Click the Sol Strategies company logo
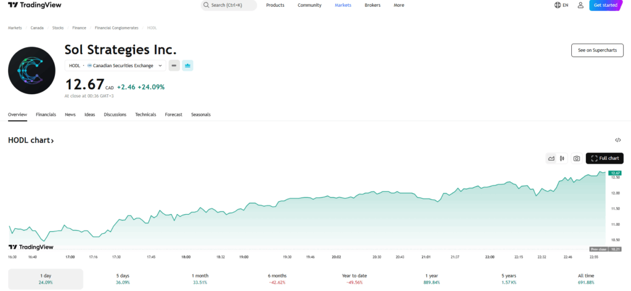The image size is (631, 291). [32, 70]
